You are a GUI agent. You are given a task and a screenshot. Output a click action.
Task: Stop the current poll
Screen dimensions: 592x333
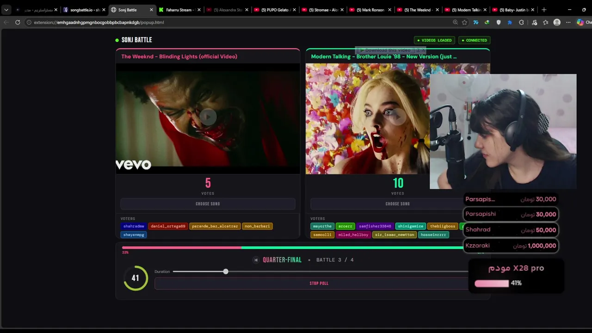coord(319,284)
